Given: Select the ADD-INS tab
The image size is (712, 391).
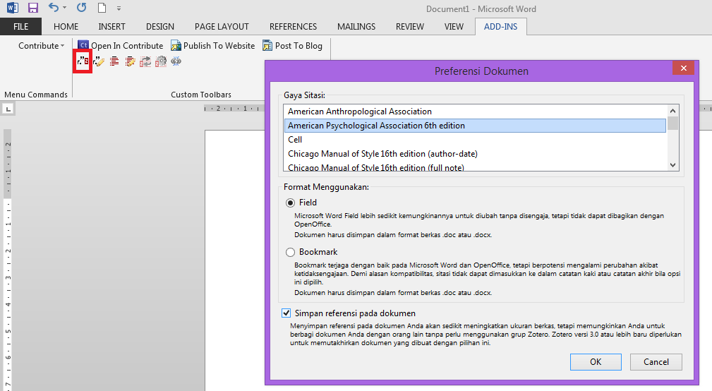Looking at the screenshot, I should pos(500,26).
